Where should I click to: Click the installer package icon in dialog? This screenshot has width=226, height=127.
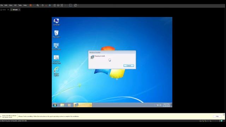(92, 57)
